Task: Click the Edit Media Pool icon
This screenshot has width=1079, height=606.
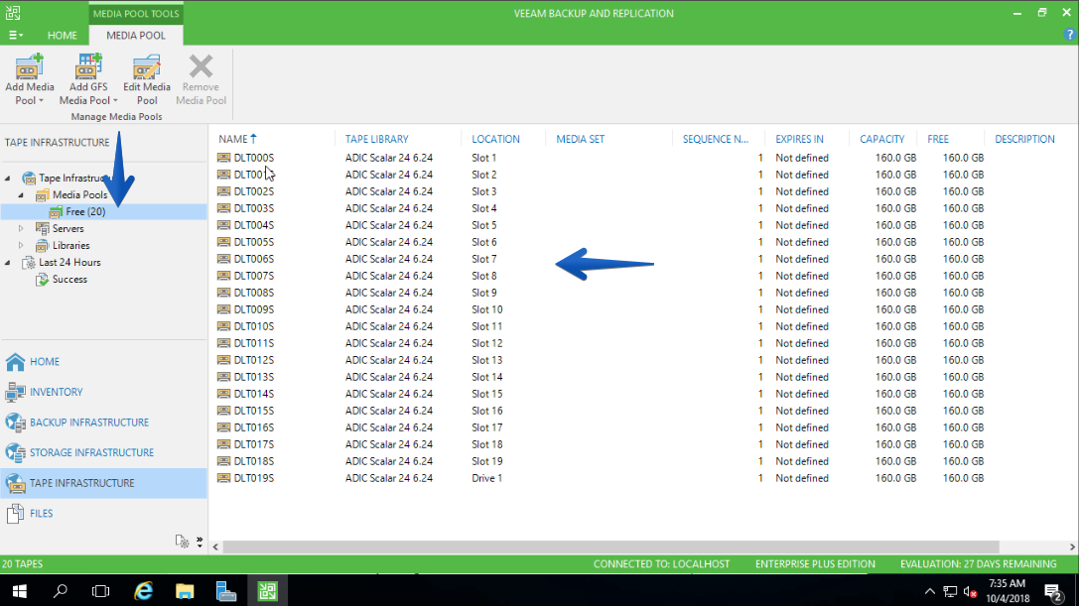Action: coord(147,66)
